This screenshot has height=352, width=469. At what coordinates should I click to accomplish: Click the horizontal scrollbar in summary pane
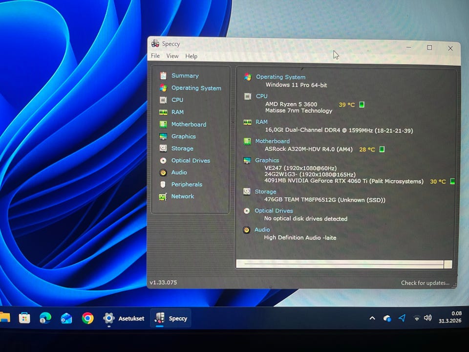click(x=344, y=264)
